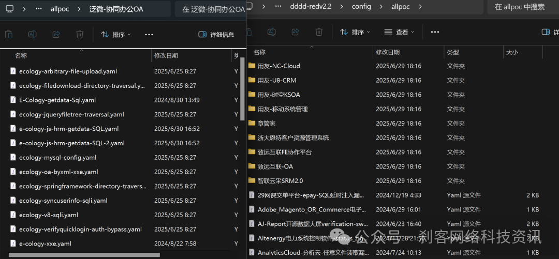Click 泛微-协同办公OA breadcrumb in left window

pyautogui.click(x=116, y=9)
